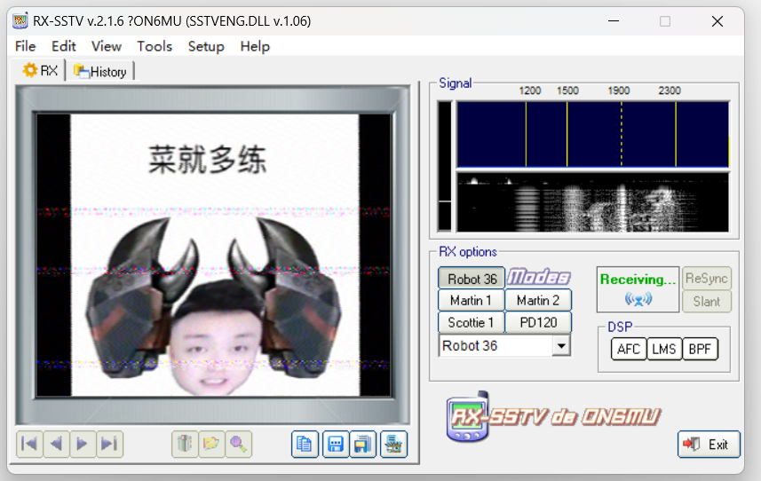Switch to the History tab
This screenshot has width=761, height=481.
coord(100,72)
